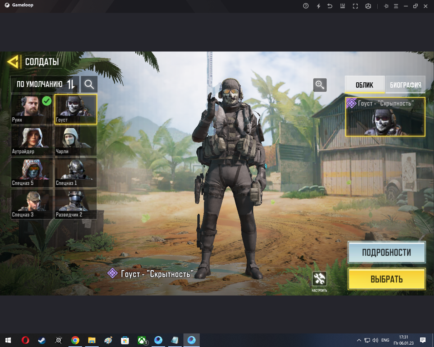Open Google Chrome from the taskbar
The height and width of the screenshot is (347, 434).
[x=75, y=340]
